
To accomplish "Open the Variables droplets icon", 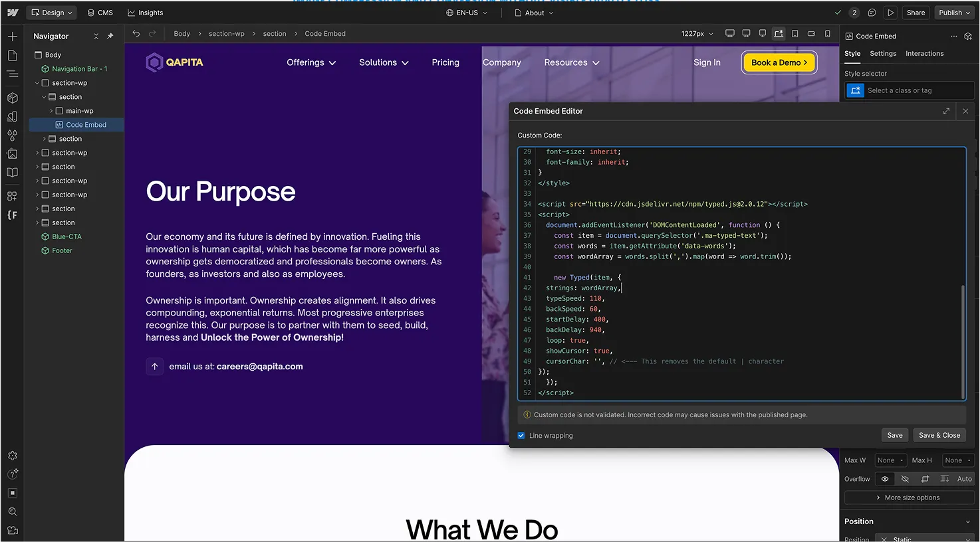I will (x=13, y=135).
